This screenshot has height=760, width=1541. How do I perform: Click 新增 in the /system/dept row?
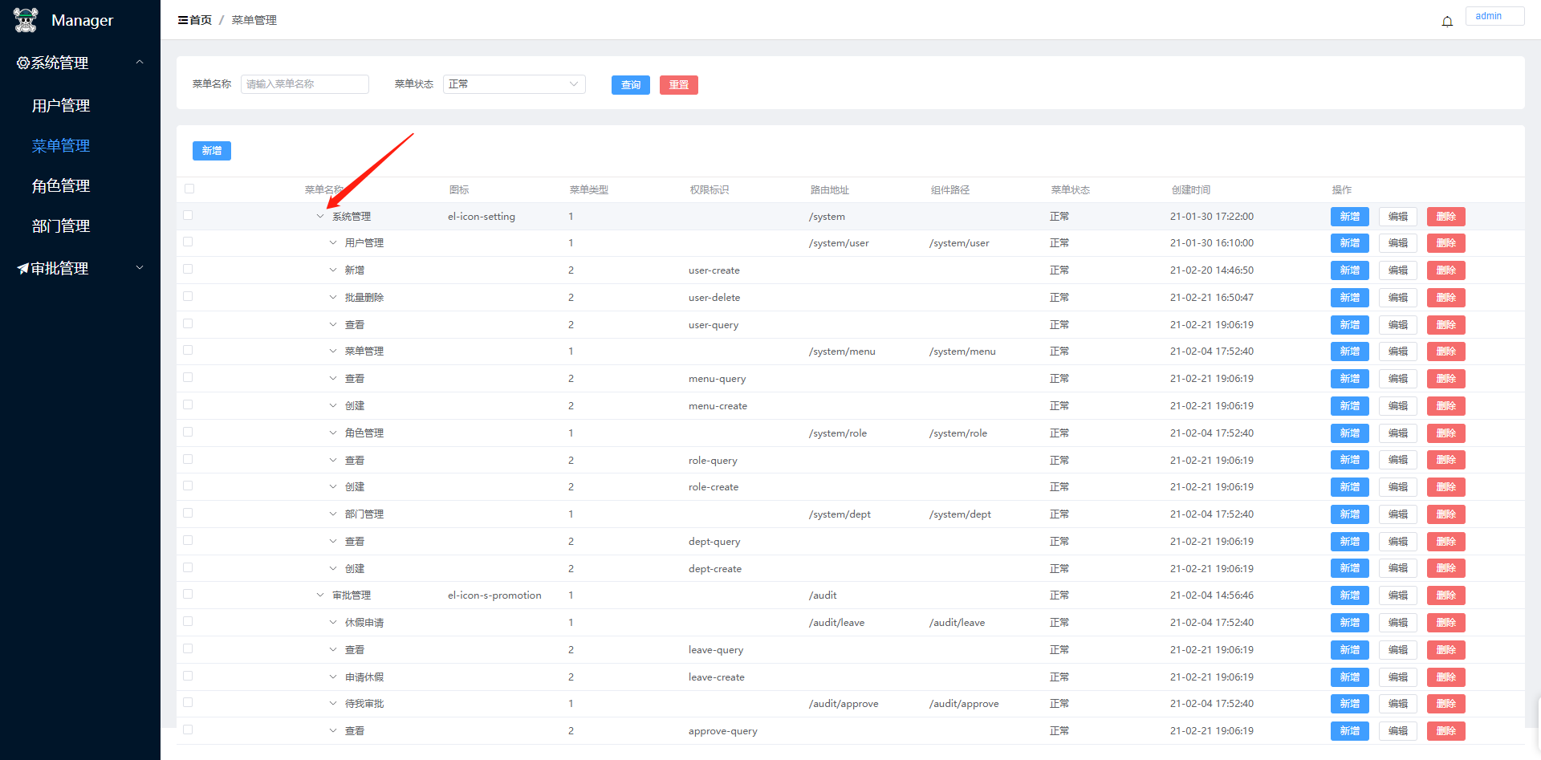click(x=1350, y=514)
